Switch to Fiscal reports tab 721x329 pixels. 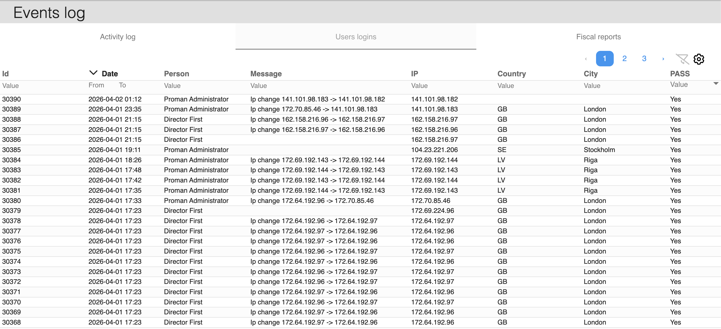coord(599,37)
